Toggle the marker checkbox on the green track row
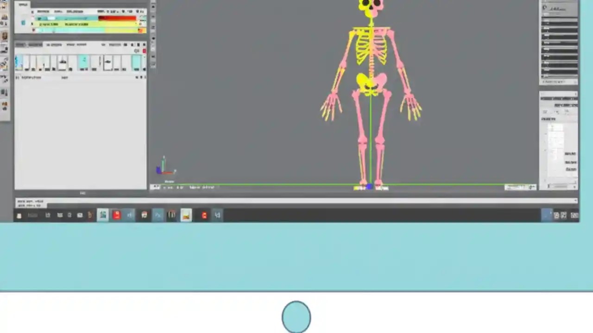 (x=33, y=30)
